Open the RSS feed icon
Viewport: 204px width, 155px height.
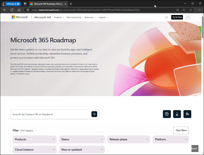click(x=187, y=114)
